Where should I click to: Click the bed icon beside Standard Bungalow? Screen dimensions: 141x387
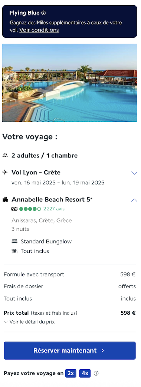pos(14,242)
